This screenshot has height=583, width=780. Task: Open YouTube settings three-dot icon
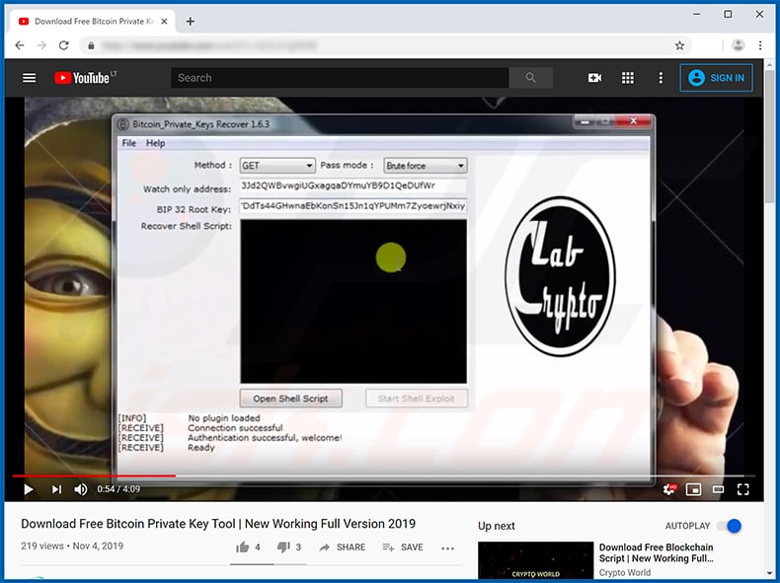point(661,78)
